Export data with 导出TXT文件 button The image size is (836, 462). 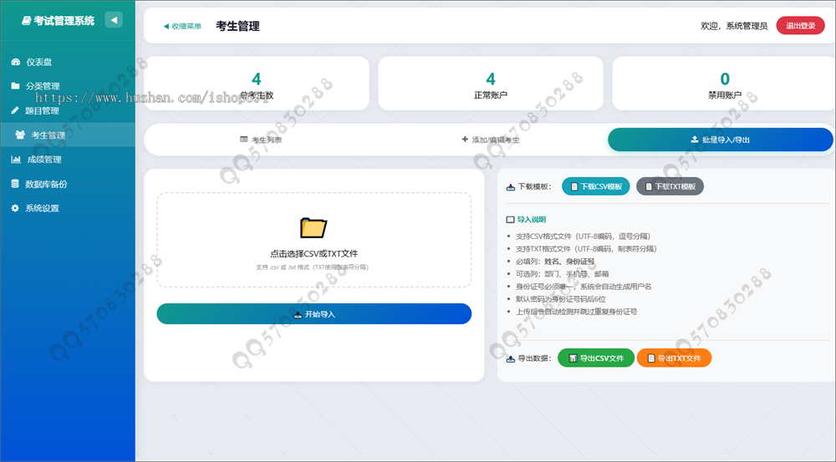click(674, 358)
